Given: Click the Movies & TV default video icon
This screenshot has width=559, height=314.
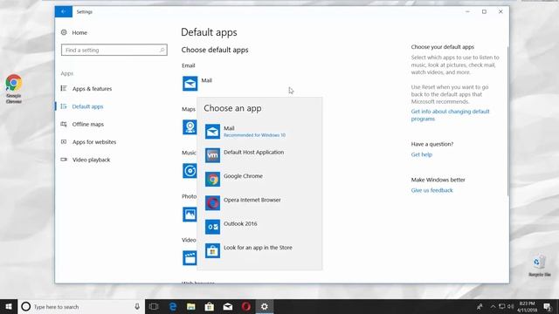Looking at the screenshot, I should tap(190, 258).
